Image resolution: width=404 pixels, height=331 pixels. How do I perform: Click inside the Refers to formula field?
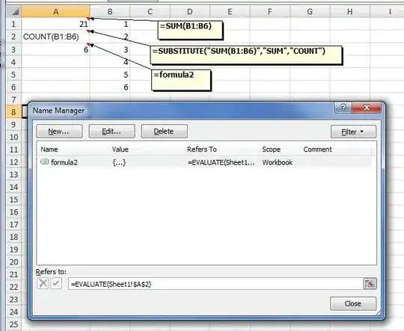[x=215, y=284]
